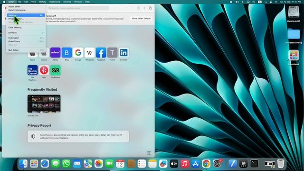Launch Finder from the Dock
This screenshot has width=304, height=171.
pos(23,164)
